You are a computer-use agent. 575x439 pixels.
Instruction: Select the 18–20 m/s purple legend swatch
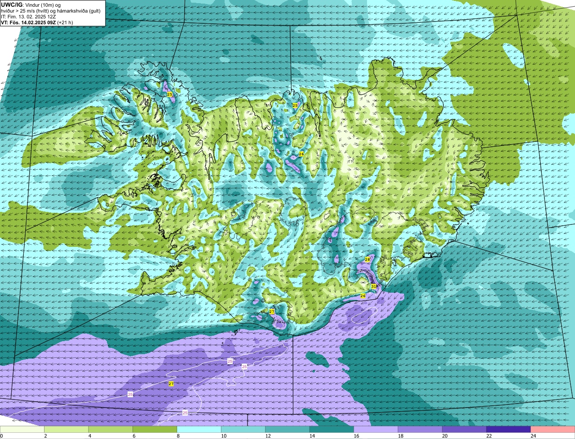point(420,430)
